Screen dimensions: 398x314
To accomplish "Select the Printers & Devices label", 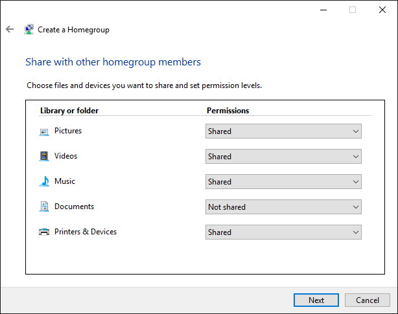I will tap(86, 232).
